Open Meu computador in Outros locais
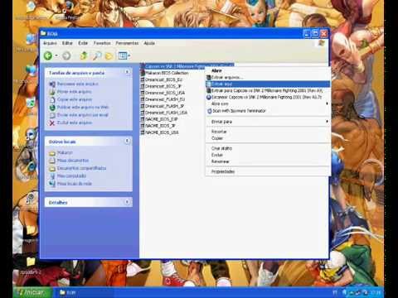 pyautogui.click(x=71, y=175)
